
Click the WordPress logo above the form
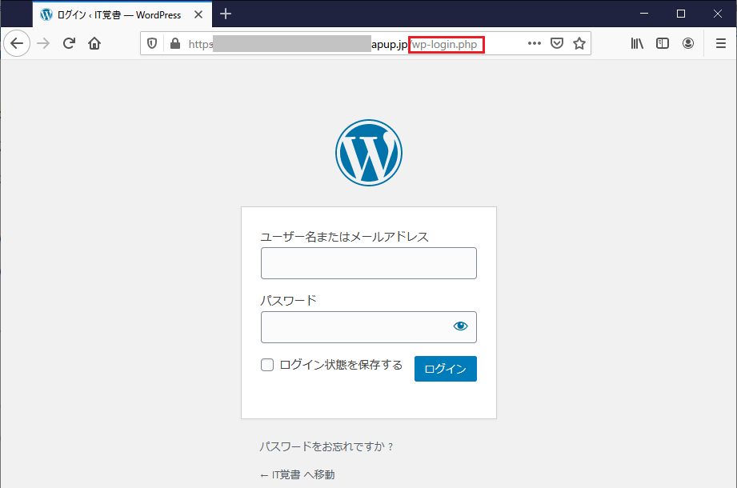369,152
